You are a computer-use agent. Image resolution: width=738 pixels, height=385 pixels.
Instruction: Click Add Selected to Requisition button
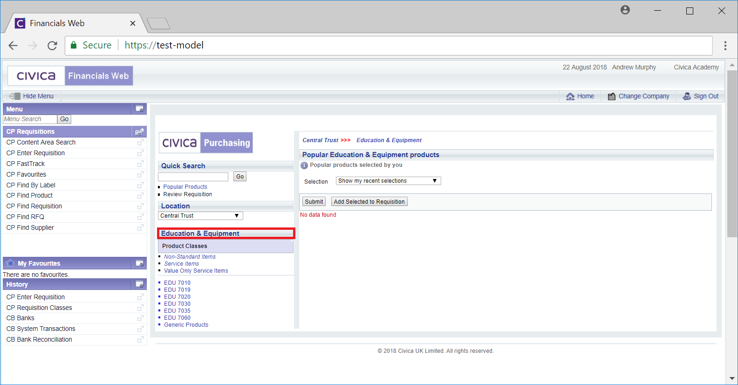369,202
